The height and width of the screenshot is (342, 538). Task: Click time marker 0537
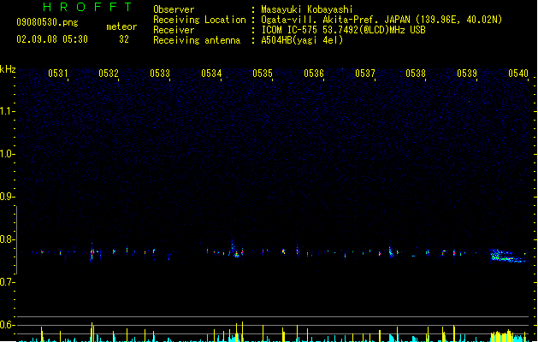click(365, 74)
